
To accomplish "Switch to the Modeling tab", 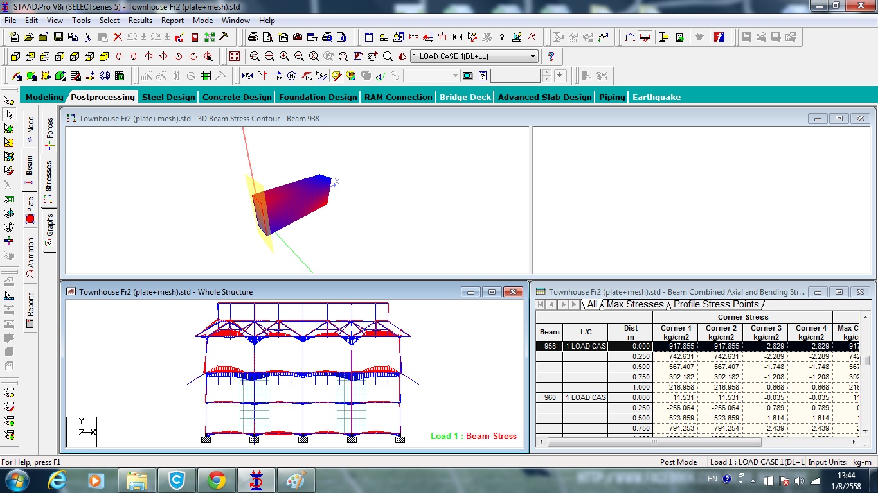I will tap(44, 97).
